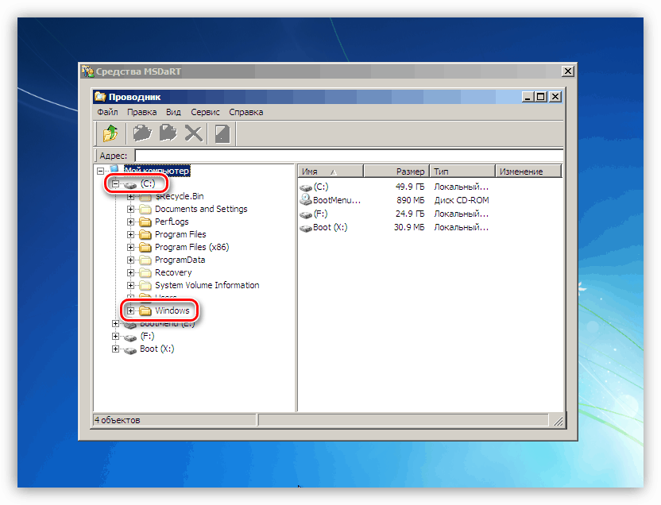Viewport: 661px width, 505px height.
Task: Click the Up one level folder icon
Action: pyautogui.click(x=110, y=133)
